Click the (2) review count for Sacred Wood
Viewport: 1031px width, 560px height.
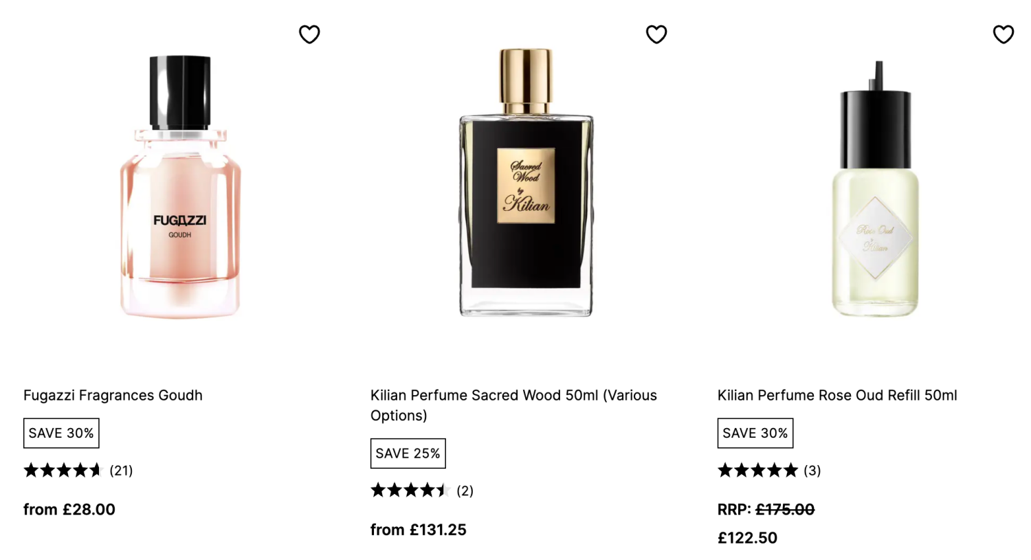coord(465,490)
